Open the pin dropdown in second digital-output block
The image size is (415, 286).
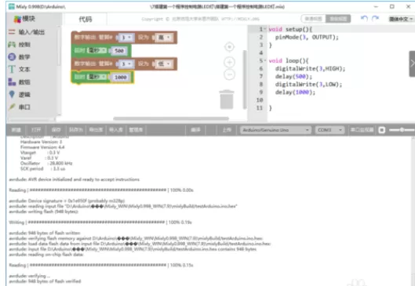(x=126, y=64)
